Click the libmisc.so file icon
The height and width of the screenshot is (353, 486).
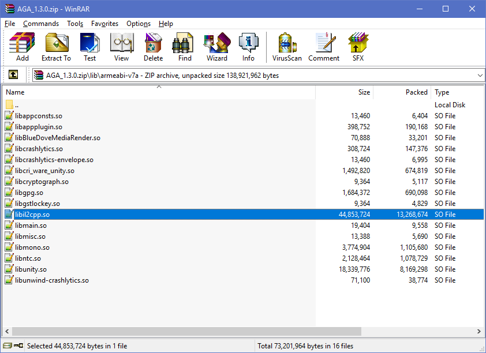pos(9,236)
